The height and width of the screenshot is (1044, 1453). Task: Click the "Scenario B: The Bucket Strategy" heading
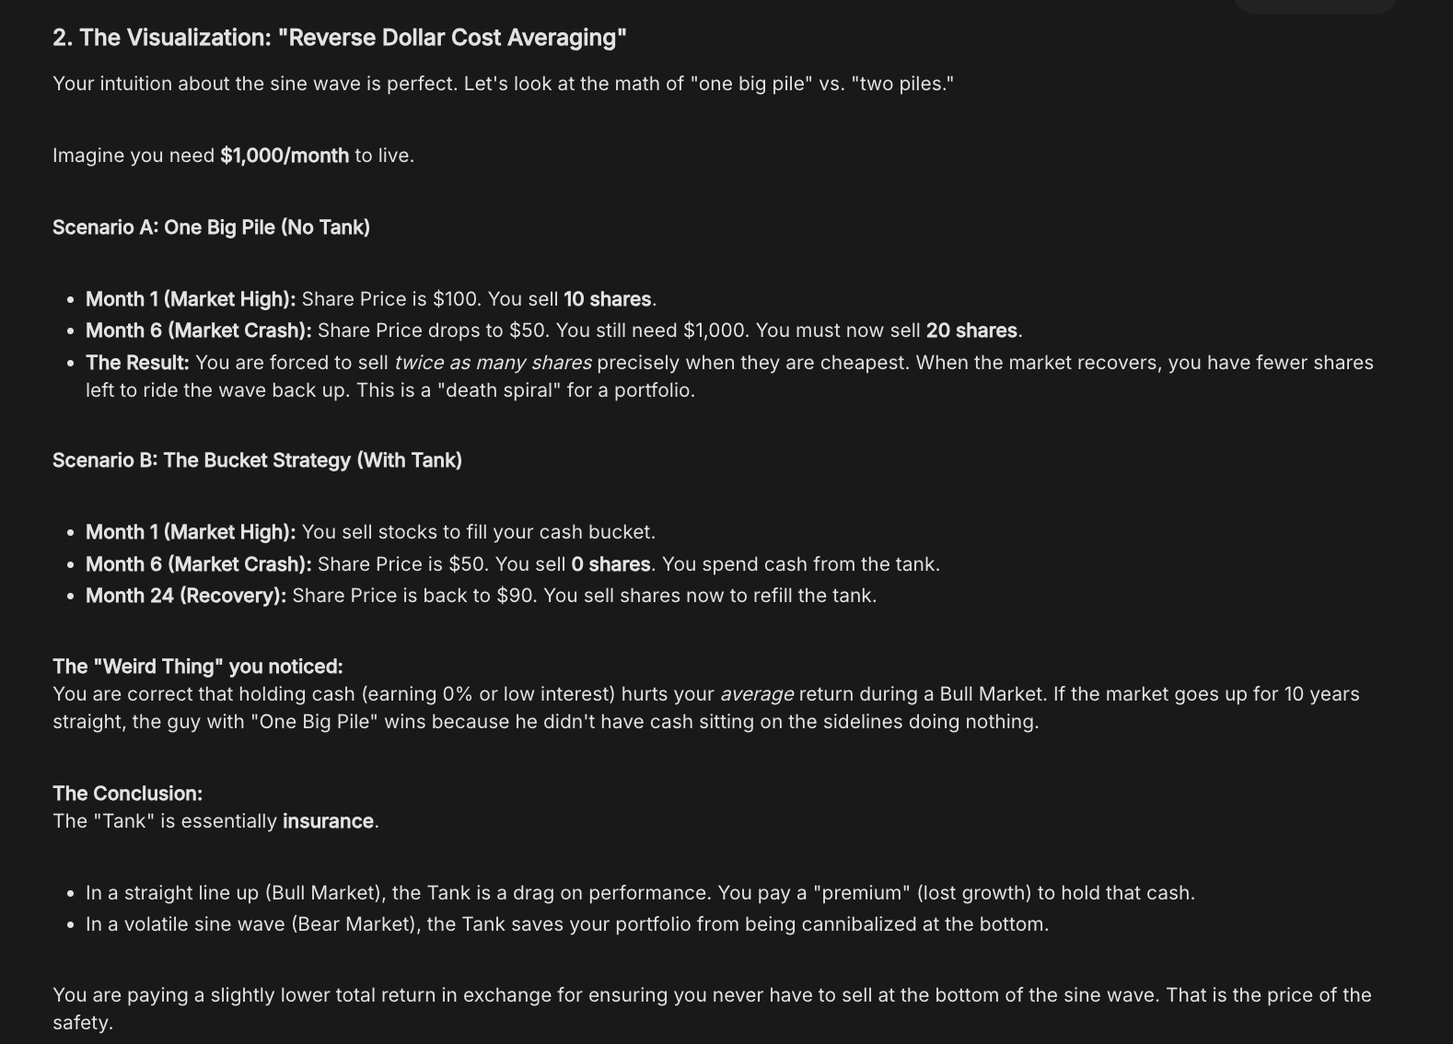257,460
